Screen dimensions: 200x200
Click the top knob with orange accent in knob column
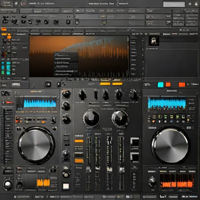coord(66,94)
